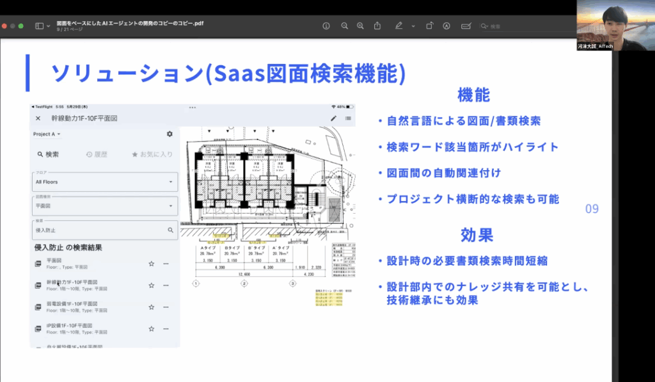Expand the Project A dropdown
The height and width of the screenshot is (382, 655).
coord(47,134)
